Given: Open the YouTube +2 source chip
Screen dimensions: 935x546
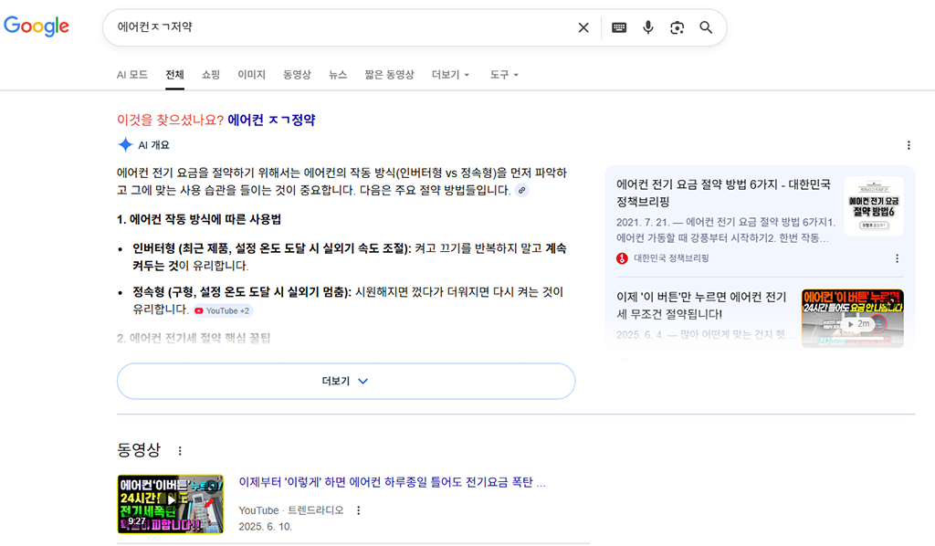Looking at the screenshot, I should [223, 310].
